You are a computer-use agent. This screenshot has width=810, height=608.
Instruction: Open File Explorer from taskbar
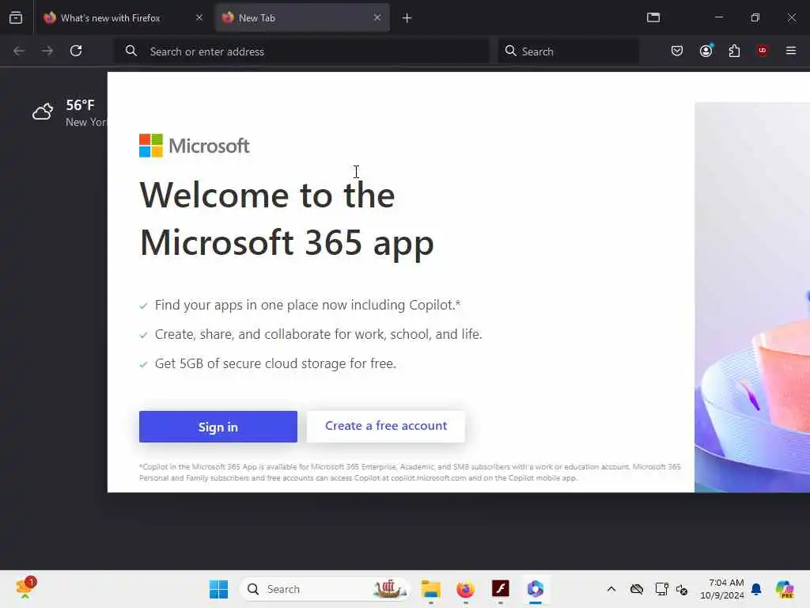pos(431,589)
